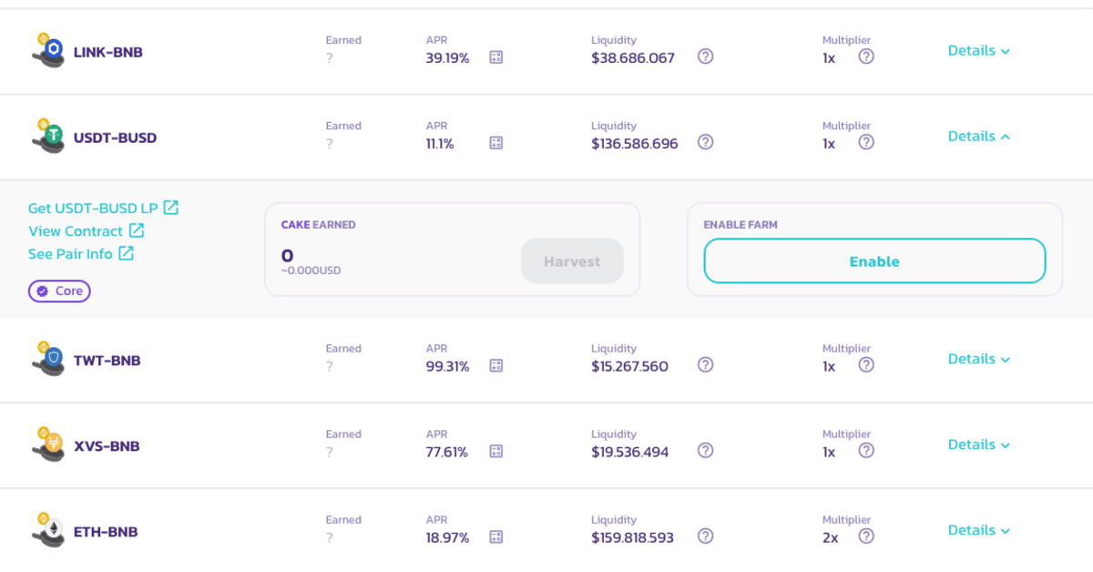Open the Get USDT-BUSD LP link

click(104, 208)
